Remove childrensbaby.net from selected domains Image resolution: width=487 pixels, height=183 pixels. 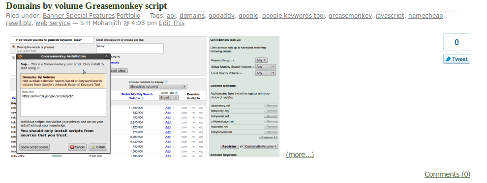point(271,121)
